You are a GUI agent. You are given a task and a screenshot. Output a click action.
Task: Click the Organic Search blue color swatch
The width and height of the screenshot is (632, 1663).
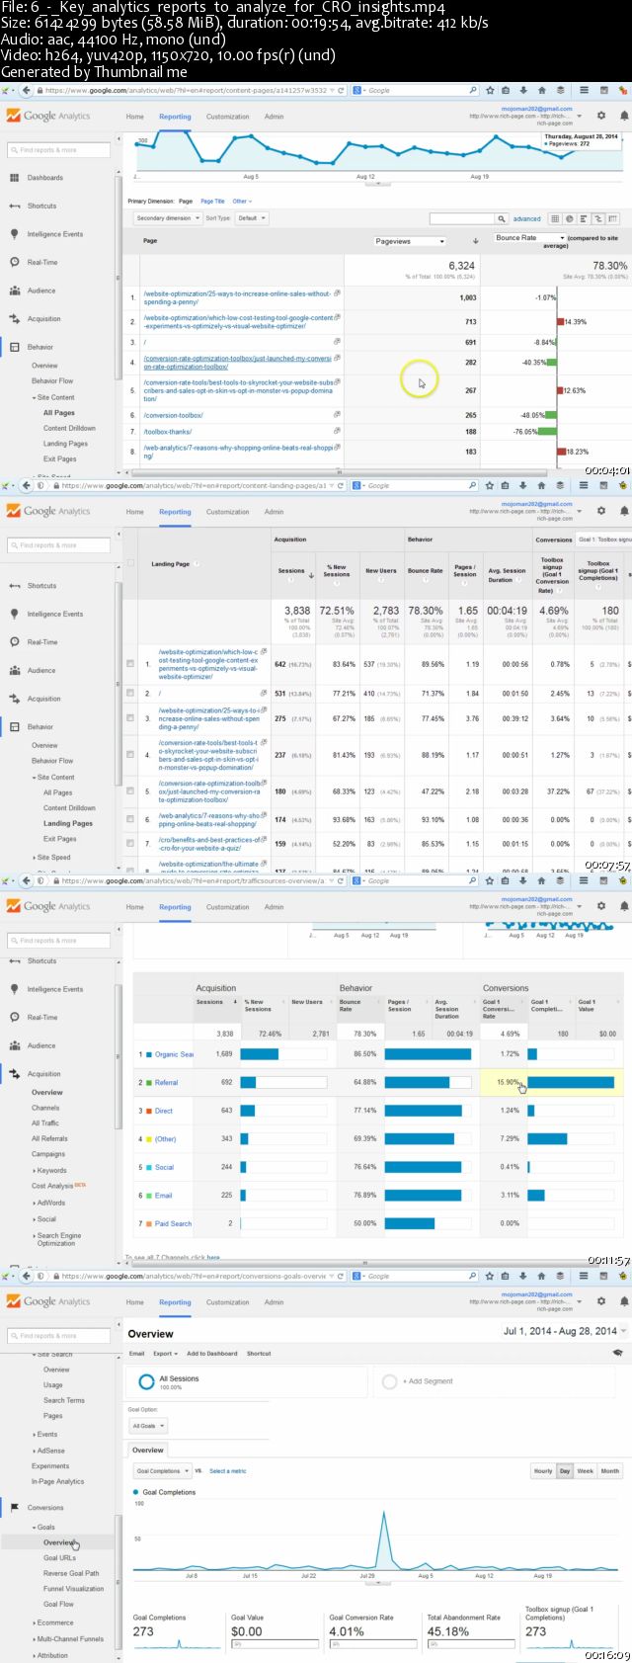pyautogui.click(x=148, y=1054)
